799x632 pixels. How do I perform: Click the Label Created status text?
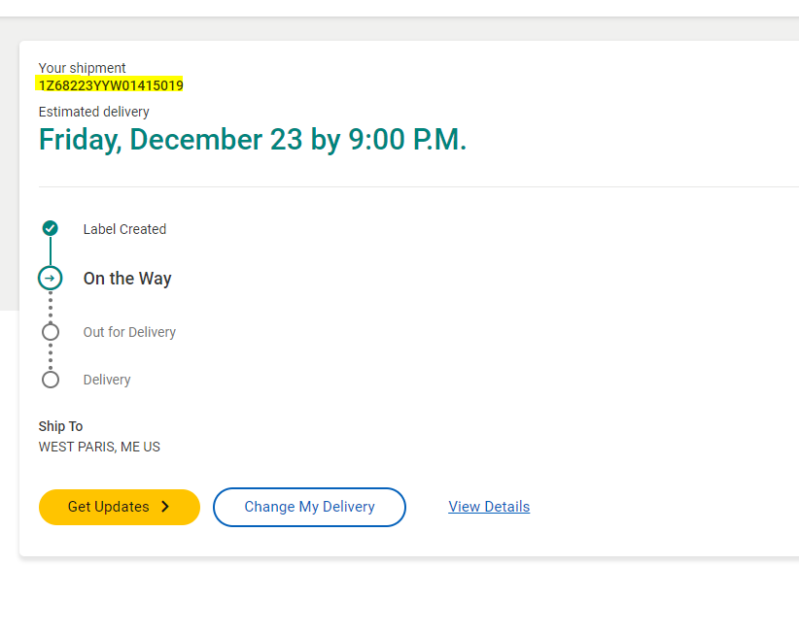point(124,229)
